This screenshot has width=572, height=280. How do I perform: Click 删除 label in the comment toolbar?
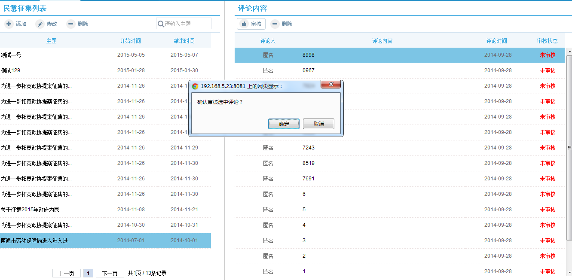tap(287, 24)
